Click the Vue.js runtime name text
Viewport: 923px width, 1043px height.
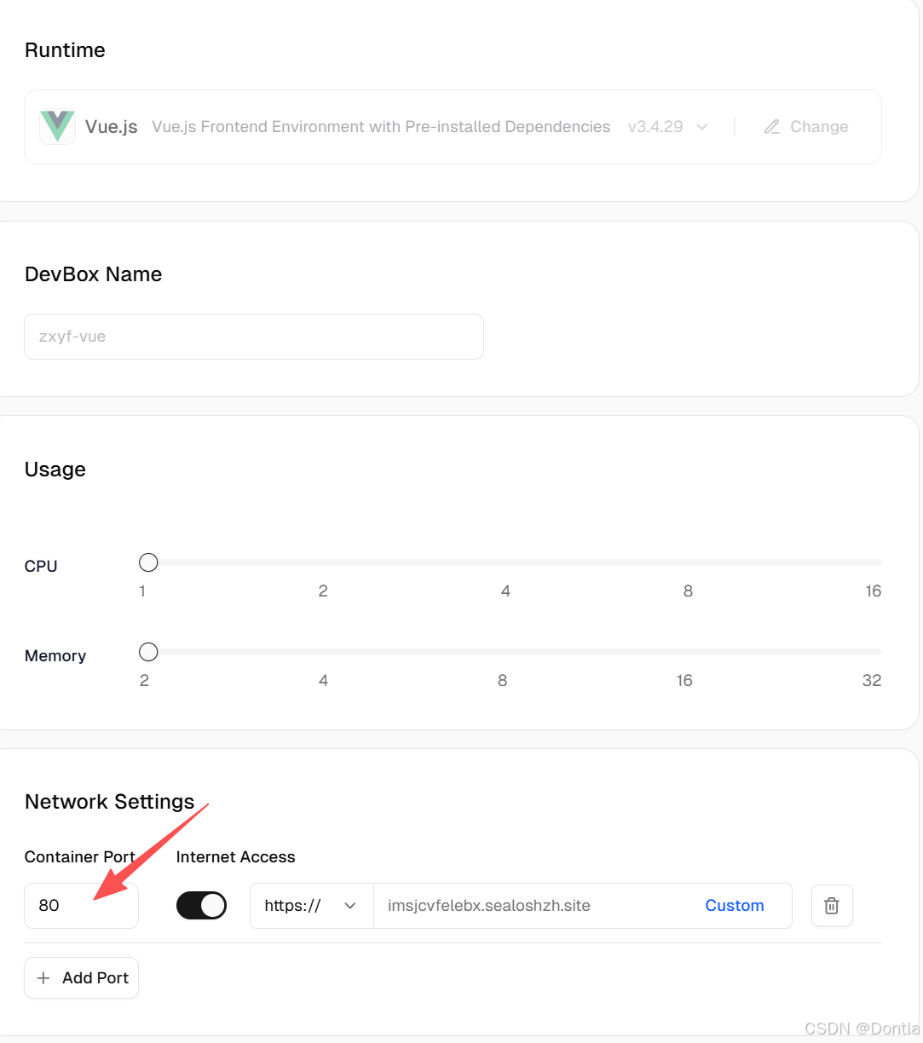[x=112, y=127]
